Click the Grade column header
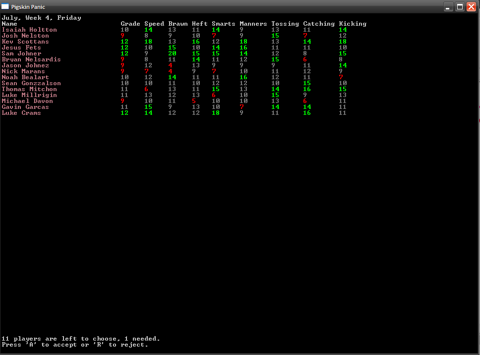The width and height of the screenshot is (480, 355). pyautogui.click(x=130, y=24)
